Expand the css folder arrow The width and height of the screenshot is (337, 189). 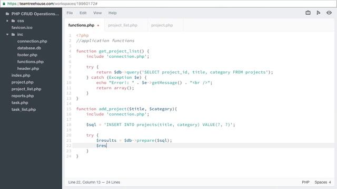pos(7,21)
